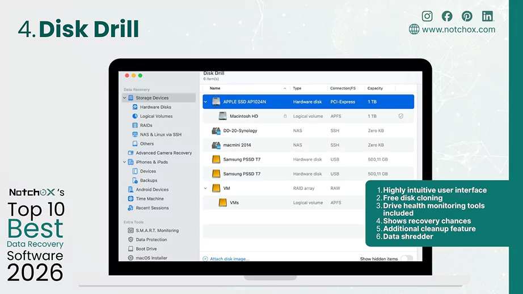Click Advanced Camera Recovery icon
This screenshot has height=294, width=523.
coord(130,153)
